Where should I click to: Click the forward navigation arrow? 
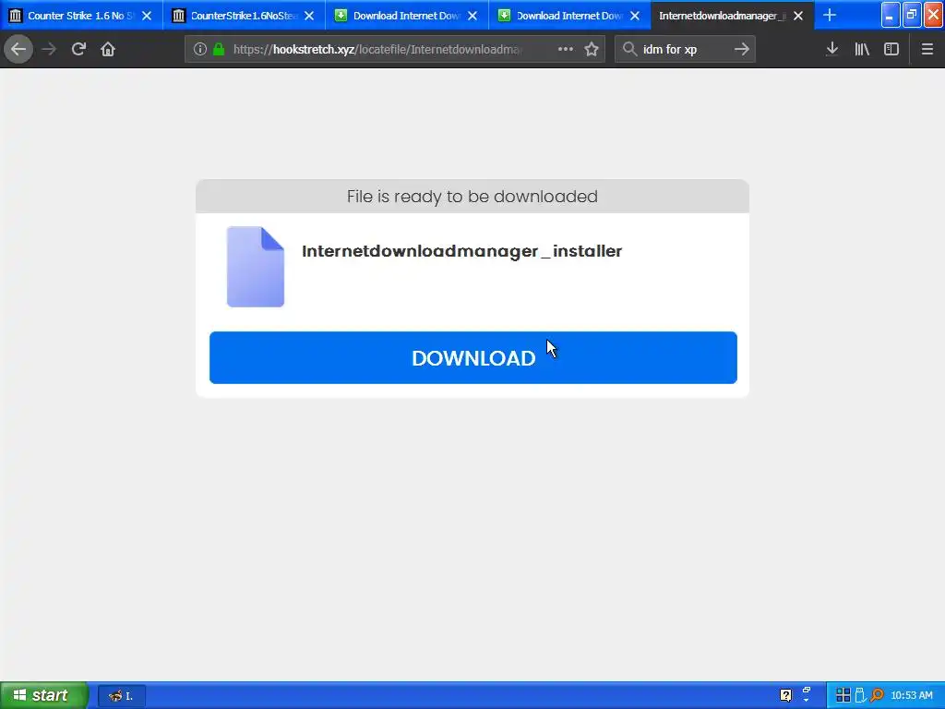(x=49, y=49)
